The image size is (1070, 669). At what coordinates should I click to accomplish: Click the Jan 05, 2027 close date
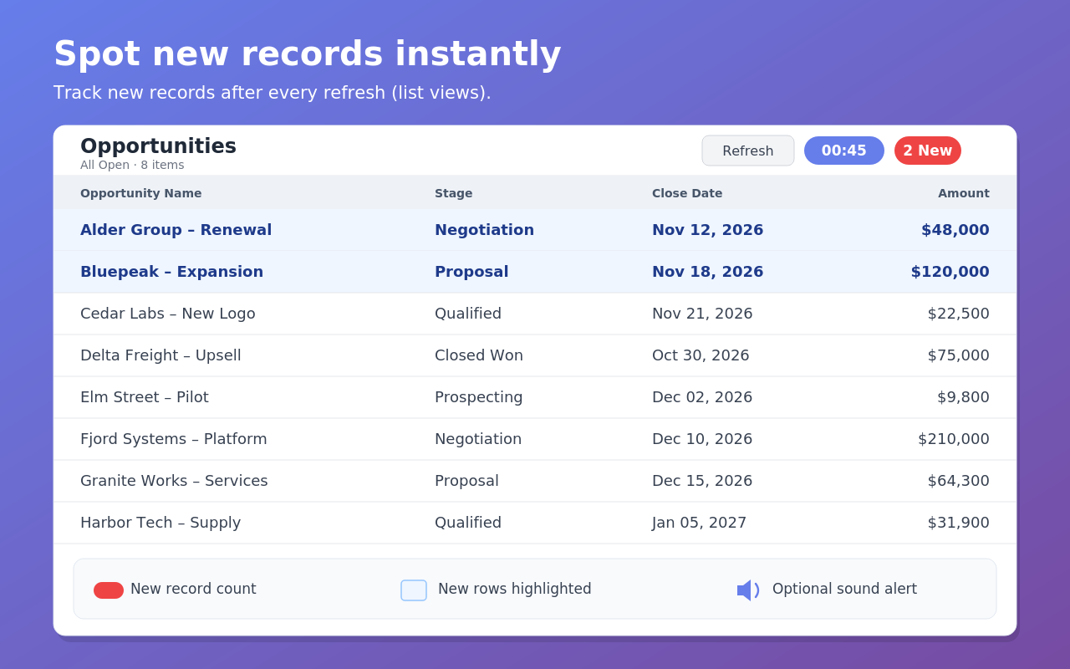click(699, 523)
